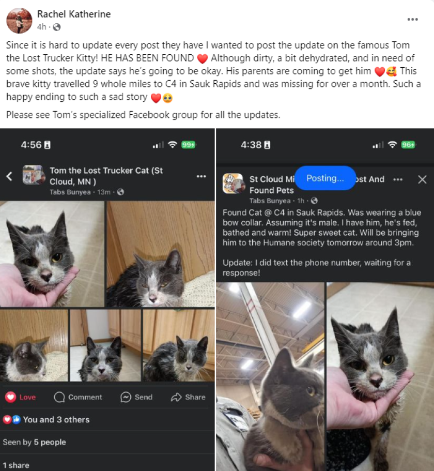Click Send via Messenger icon
This screenshot has width=434, height=471.
click(x=136, y=397)
